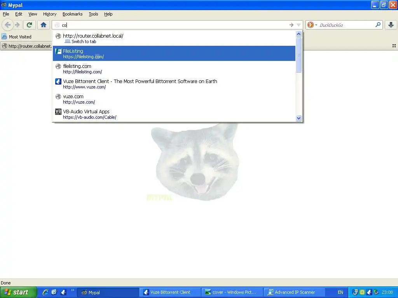Image resolution: width=398 pixels, height=298 pixels.
Task: Open the View menu
Action: [x=33, y=14]
